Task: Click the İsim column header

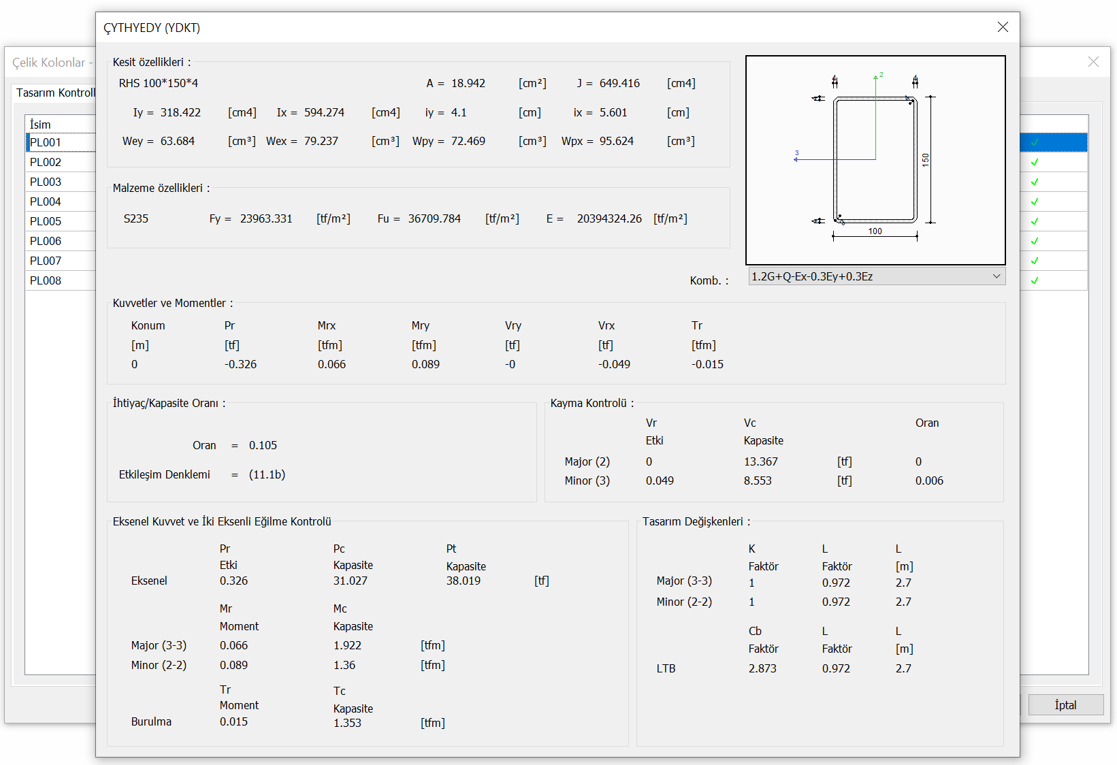Action: (x=41, y=125)
